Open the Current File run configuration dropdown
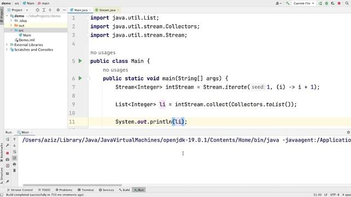Viewport: 351px width, 197px height. [x=304, y=3]
